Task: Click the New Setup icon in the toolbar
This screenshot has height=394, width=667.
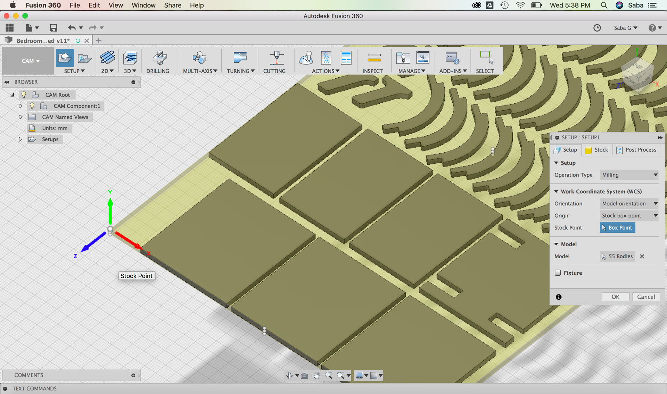Action: 65,58
